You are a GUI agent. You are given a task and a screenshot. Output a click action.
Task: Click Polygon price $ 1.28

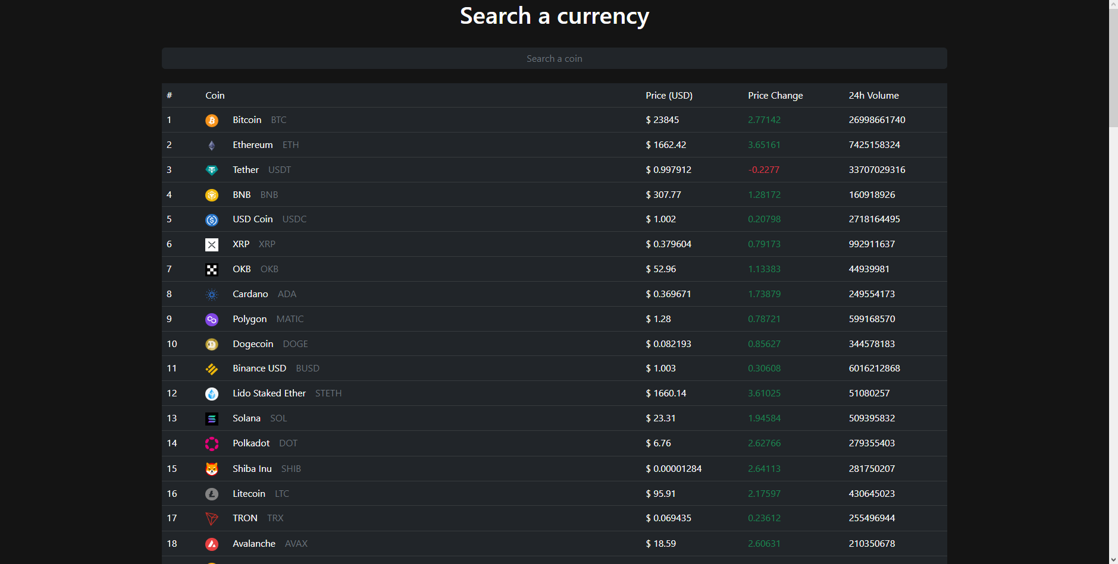(658, 319)
